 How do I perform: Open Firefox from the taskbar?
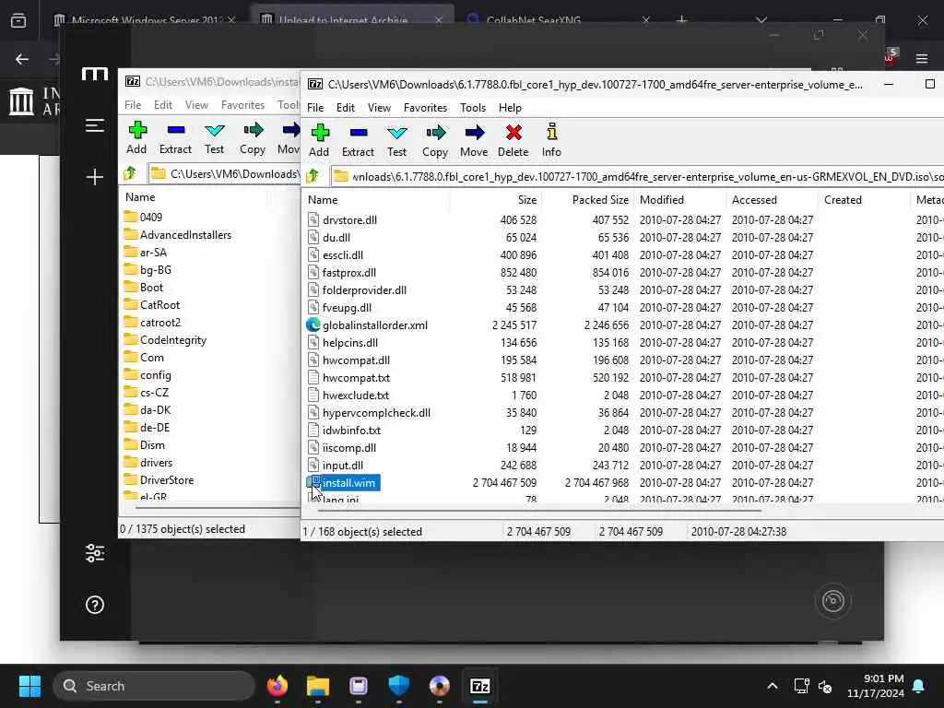277,686
